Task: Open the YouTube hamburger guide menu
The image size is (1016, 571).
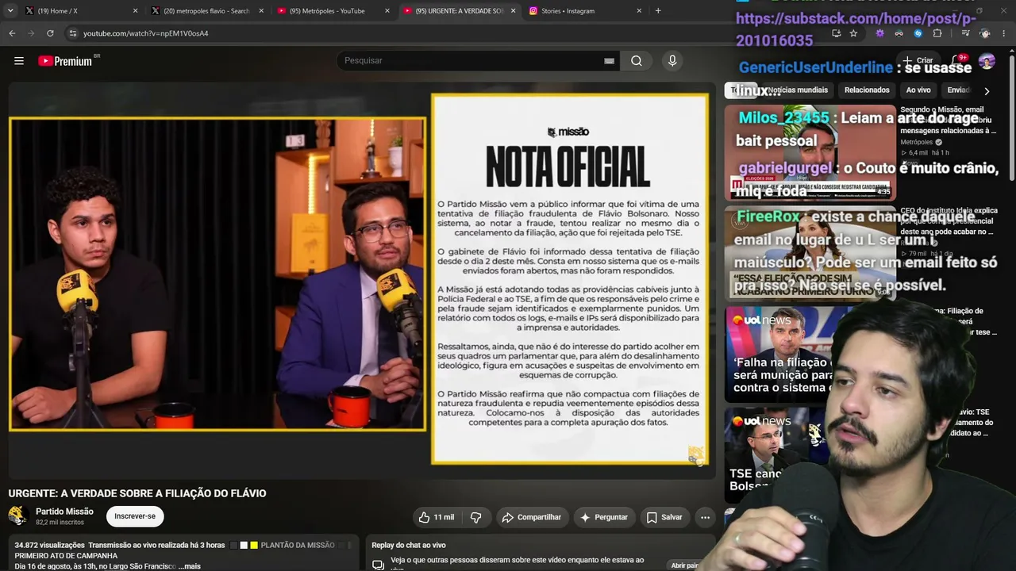Action: [x=19, y=61]
